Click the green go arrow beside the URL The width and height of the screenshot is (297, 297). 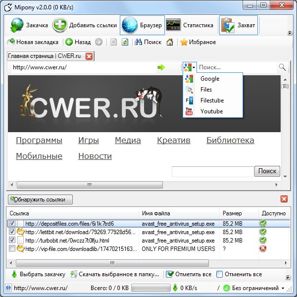tap(161, 67)
